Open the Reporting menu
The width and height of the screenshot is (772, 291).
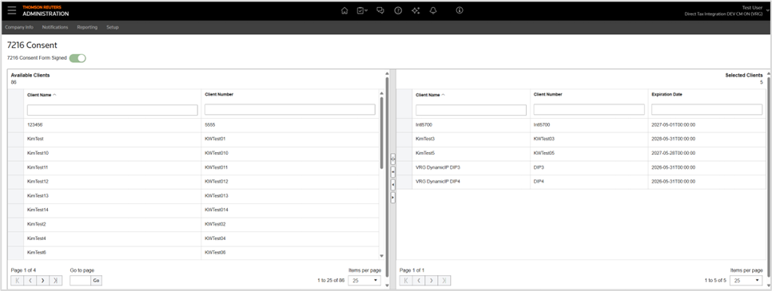pyautogui.click(x=87, y=27)
